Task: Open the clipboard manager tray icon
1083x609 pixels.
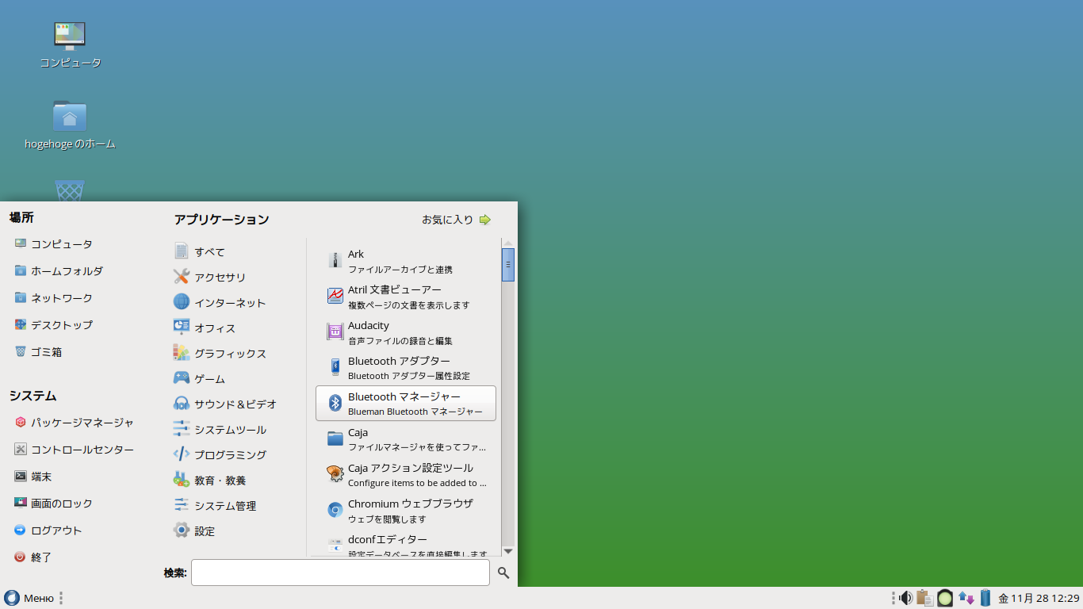Action: 924,598
